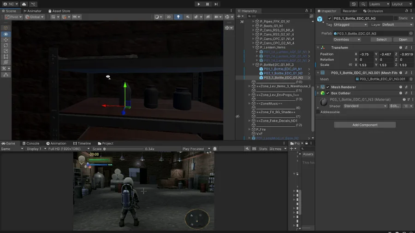Toggle scene audio icon
The height and width of the screenshot is (233, 415).
[188, 17]
